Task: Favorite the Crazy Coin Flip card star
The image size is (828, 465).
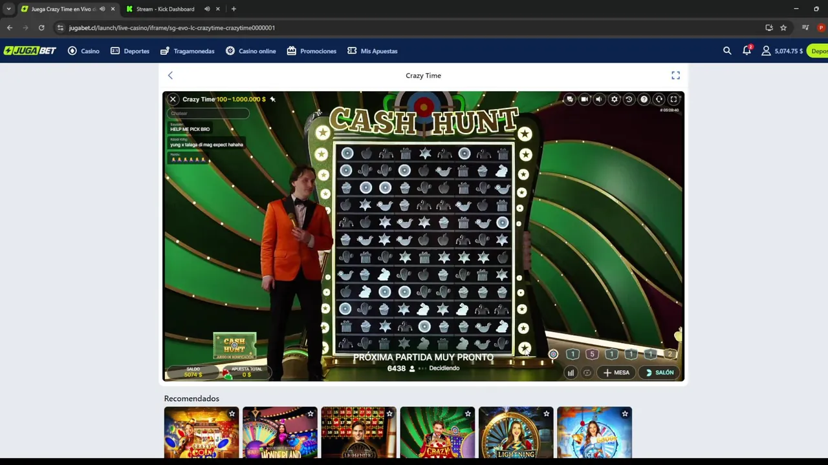Action: tap(232, 414)
